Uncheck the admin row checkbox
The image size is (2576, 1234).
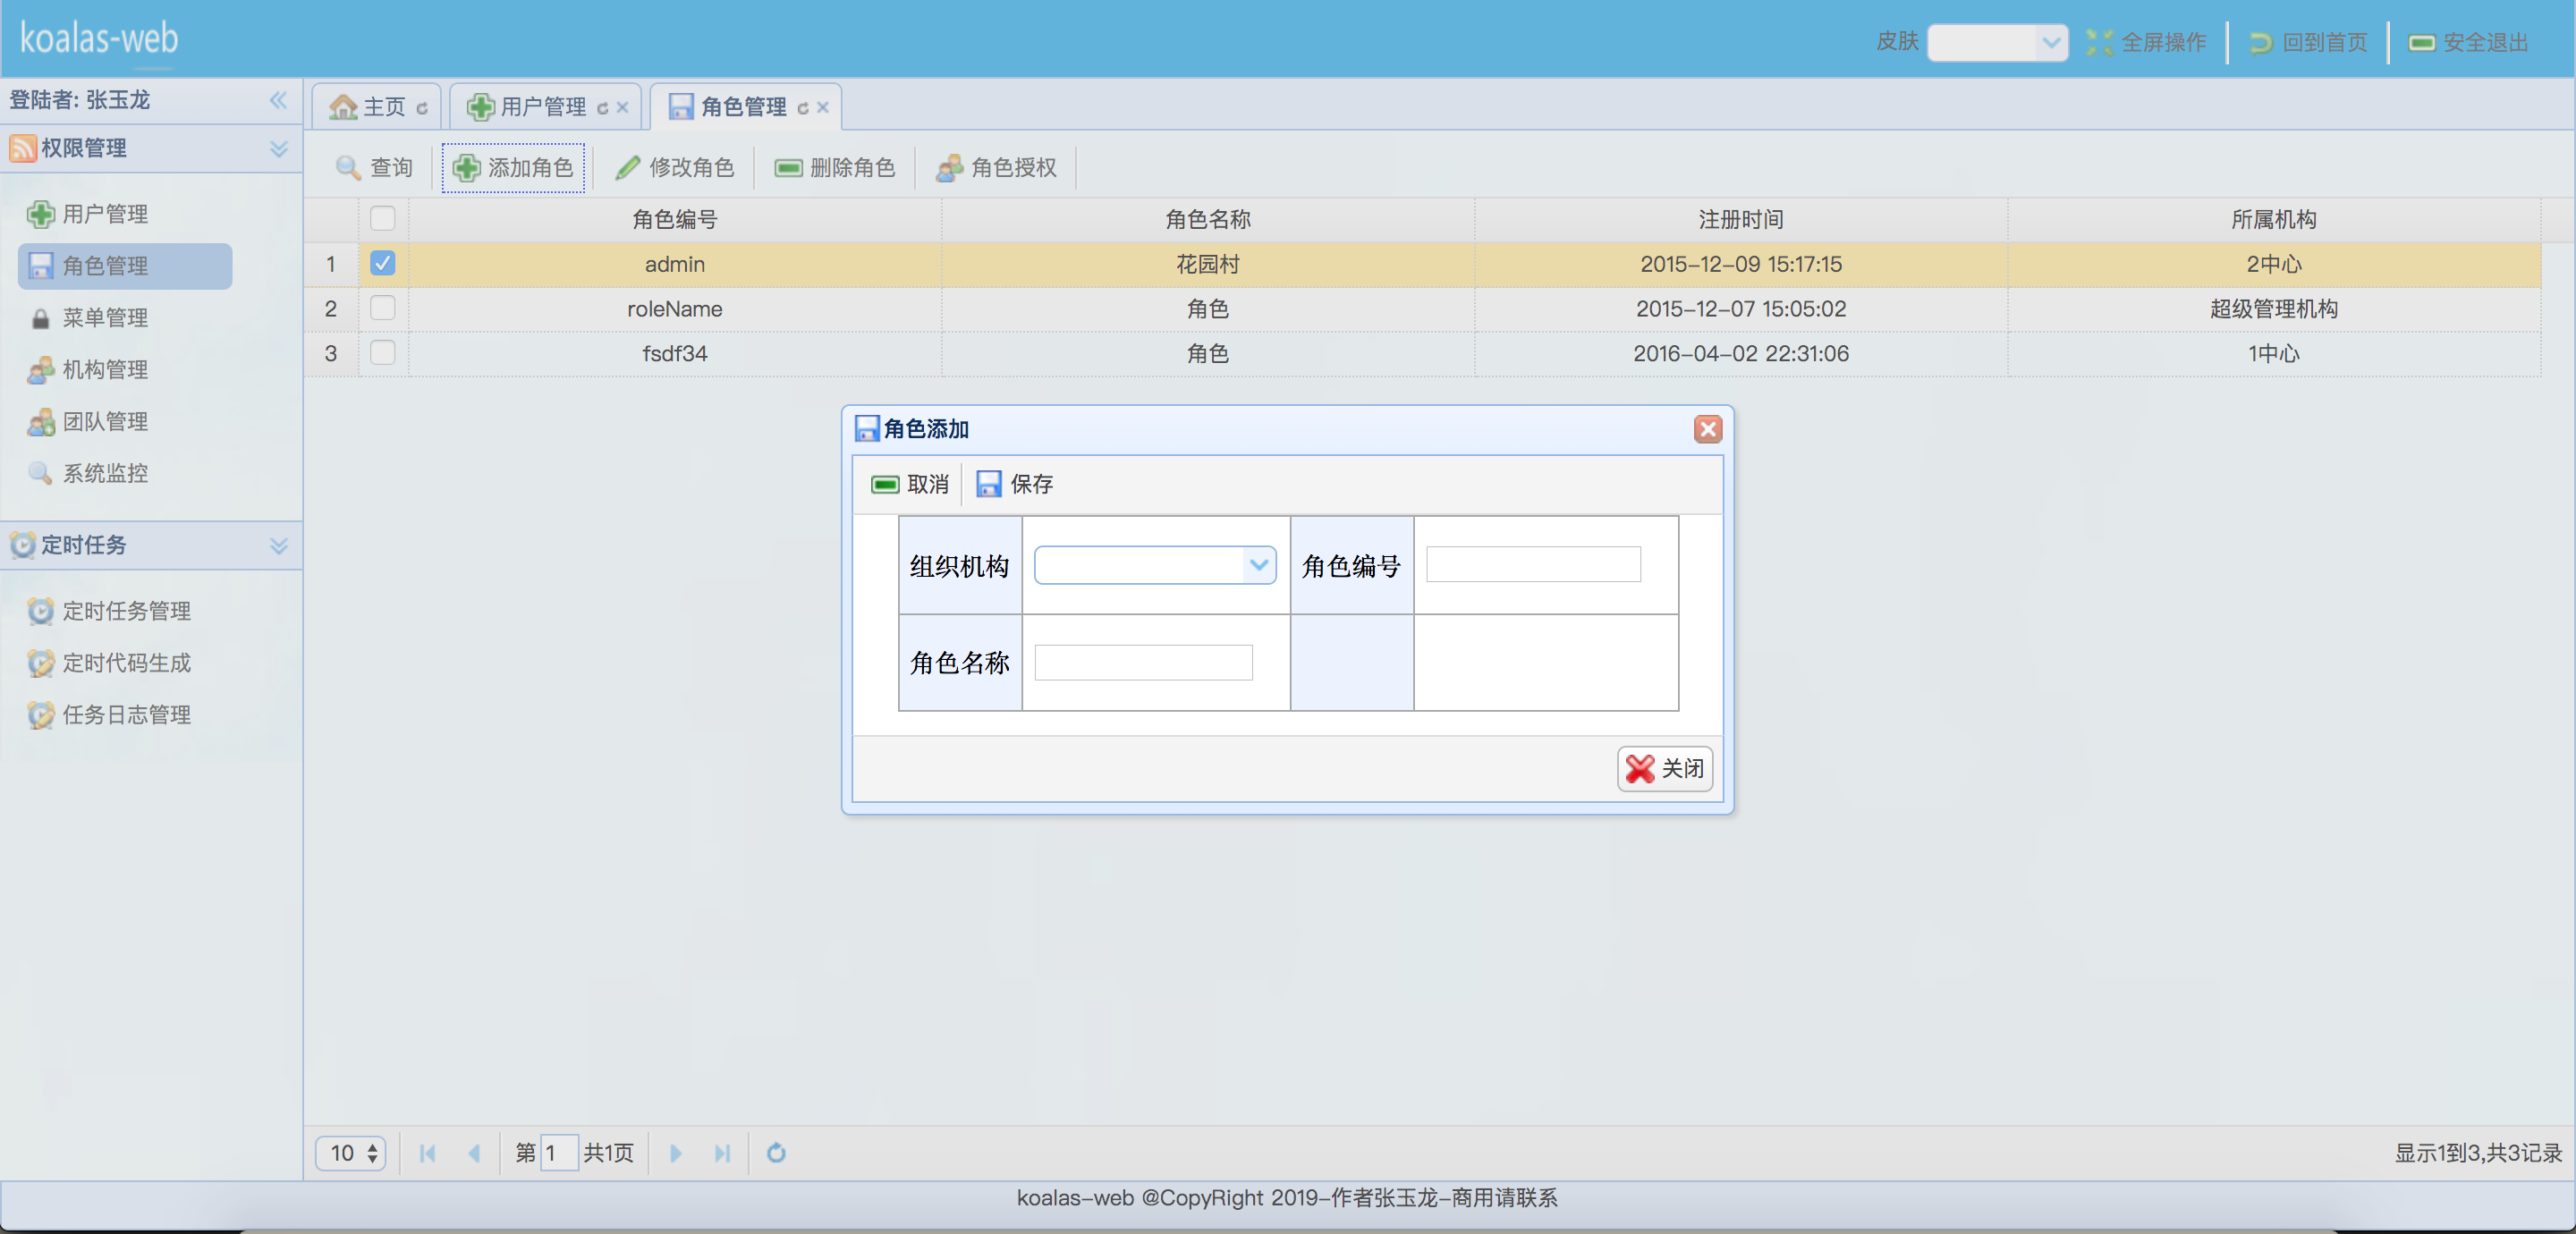click(383, 264)
